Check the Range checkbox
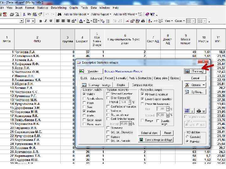226x169 pixels. (x=142, y=120)
